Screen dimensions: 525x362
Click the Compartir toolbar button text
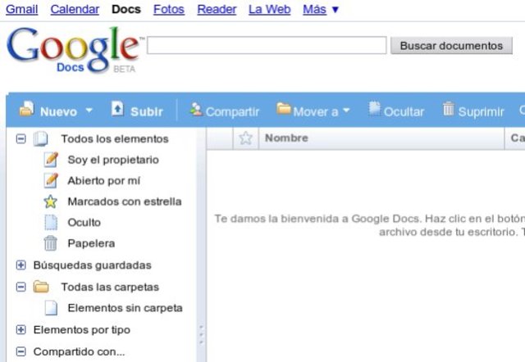(232, 111)
